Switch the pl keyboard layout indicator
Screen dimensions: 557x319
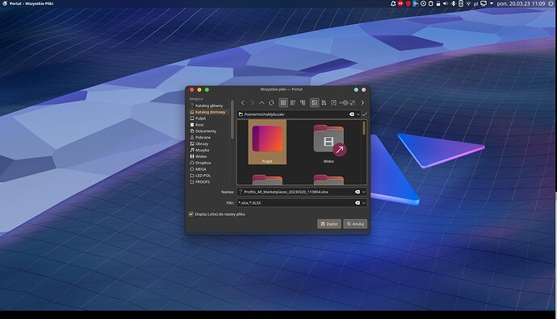click(x=475, y=4)
